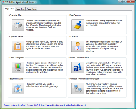This screenshot has width=136, height=109.
Task: Click the ClipBook Viewer description text
Action: (x=45, y=45)
